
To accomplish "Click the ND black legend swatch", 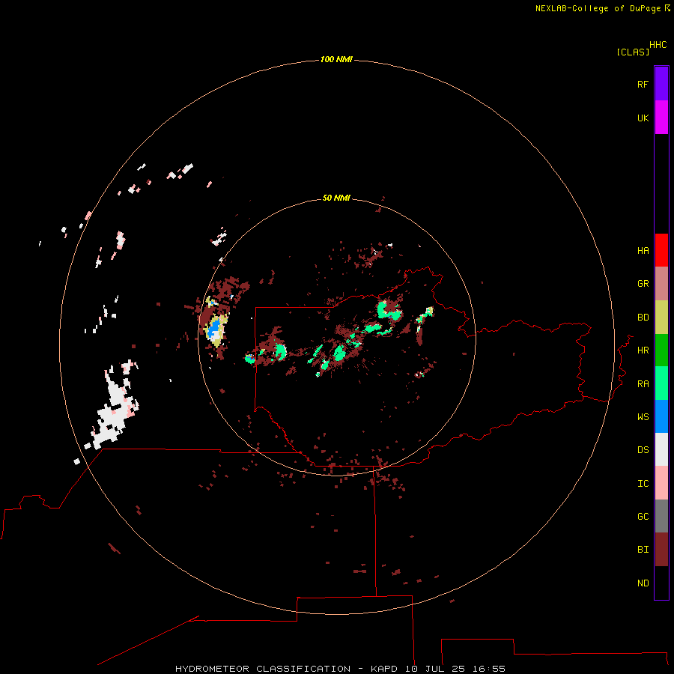I will pos(661,583).
